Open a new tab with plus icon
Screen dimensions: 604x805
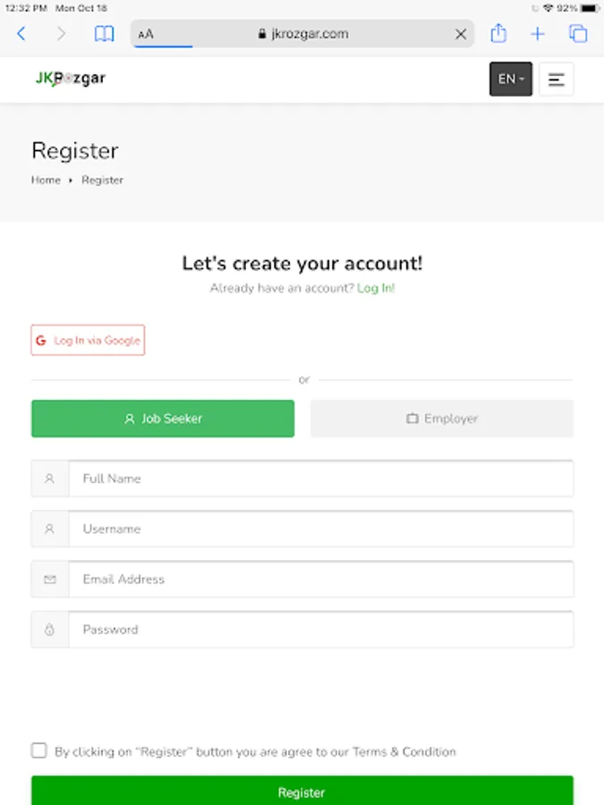[537, 34]
